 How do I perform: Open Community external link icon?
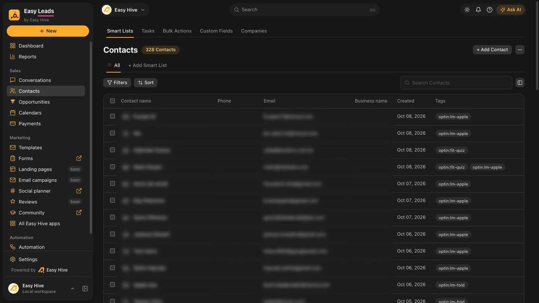(x=79, y=212)
